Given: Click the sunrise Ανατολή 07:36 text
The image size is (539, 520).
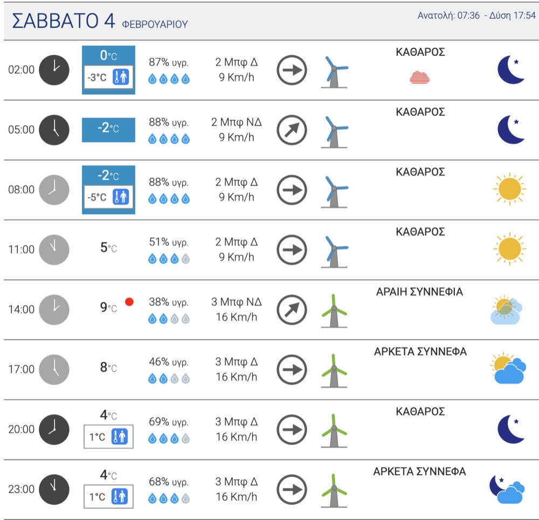Looking at the screenshot, I should (448, 16).
